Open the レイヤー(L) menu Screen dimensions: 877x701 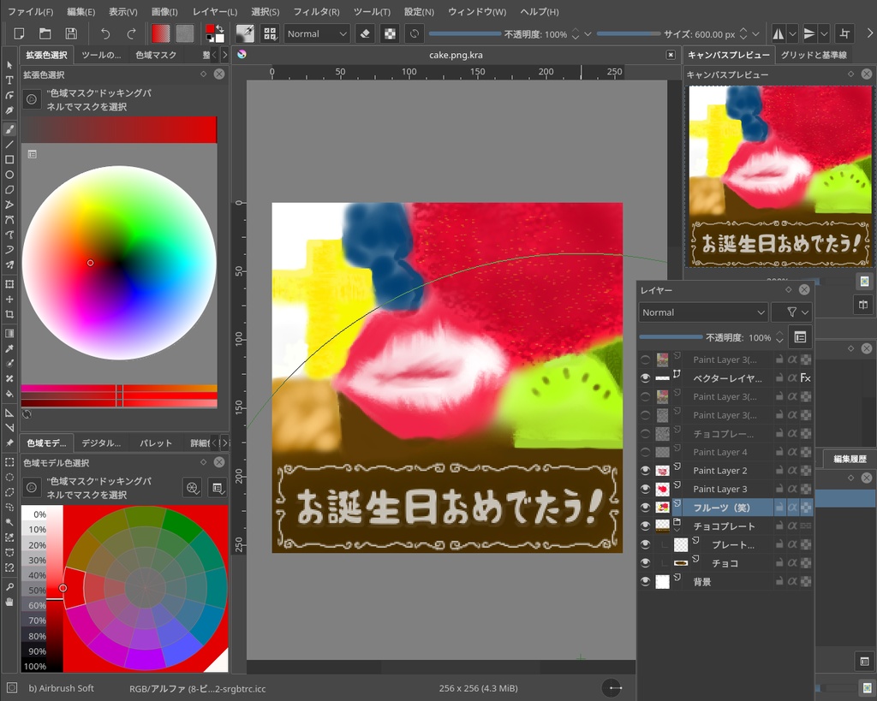tap(215, 11)
